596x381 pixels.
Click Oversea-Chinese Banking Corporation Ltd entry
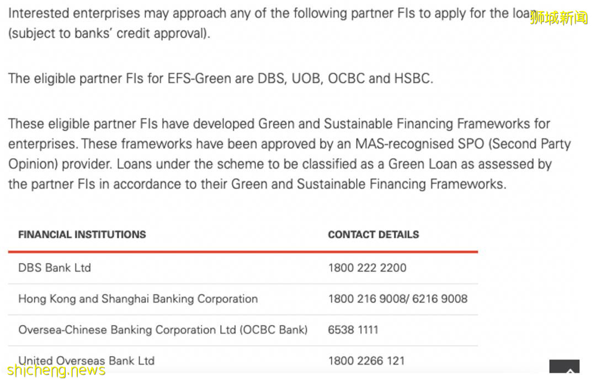[163, 330]
